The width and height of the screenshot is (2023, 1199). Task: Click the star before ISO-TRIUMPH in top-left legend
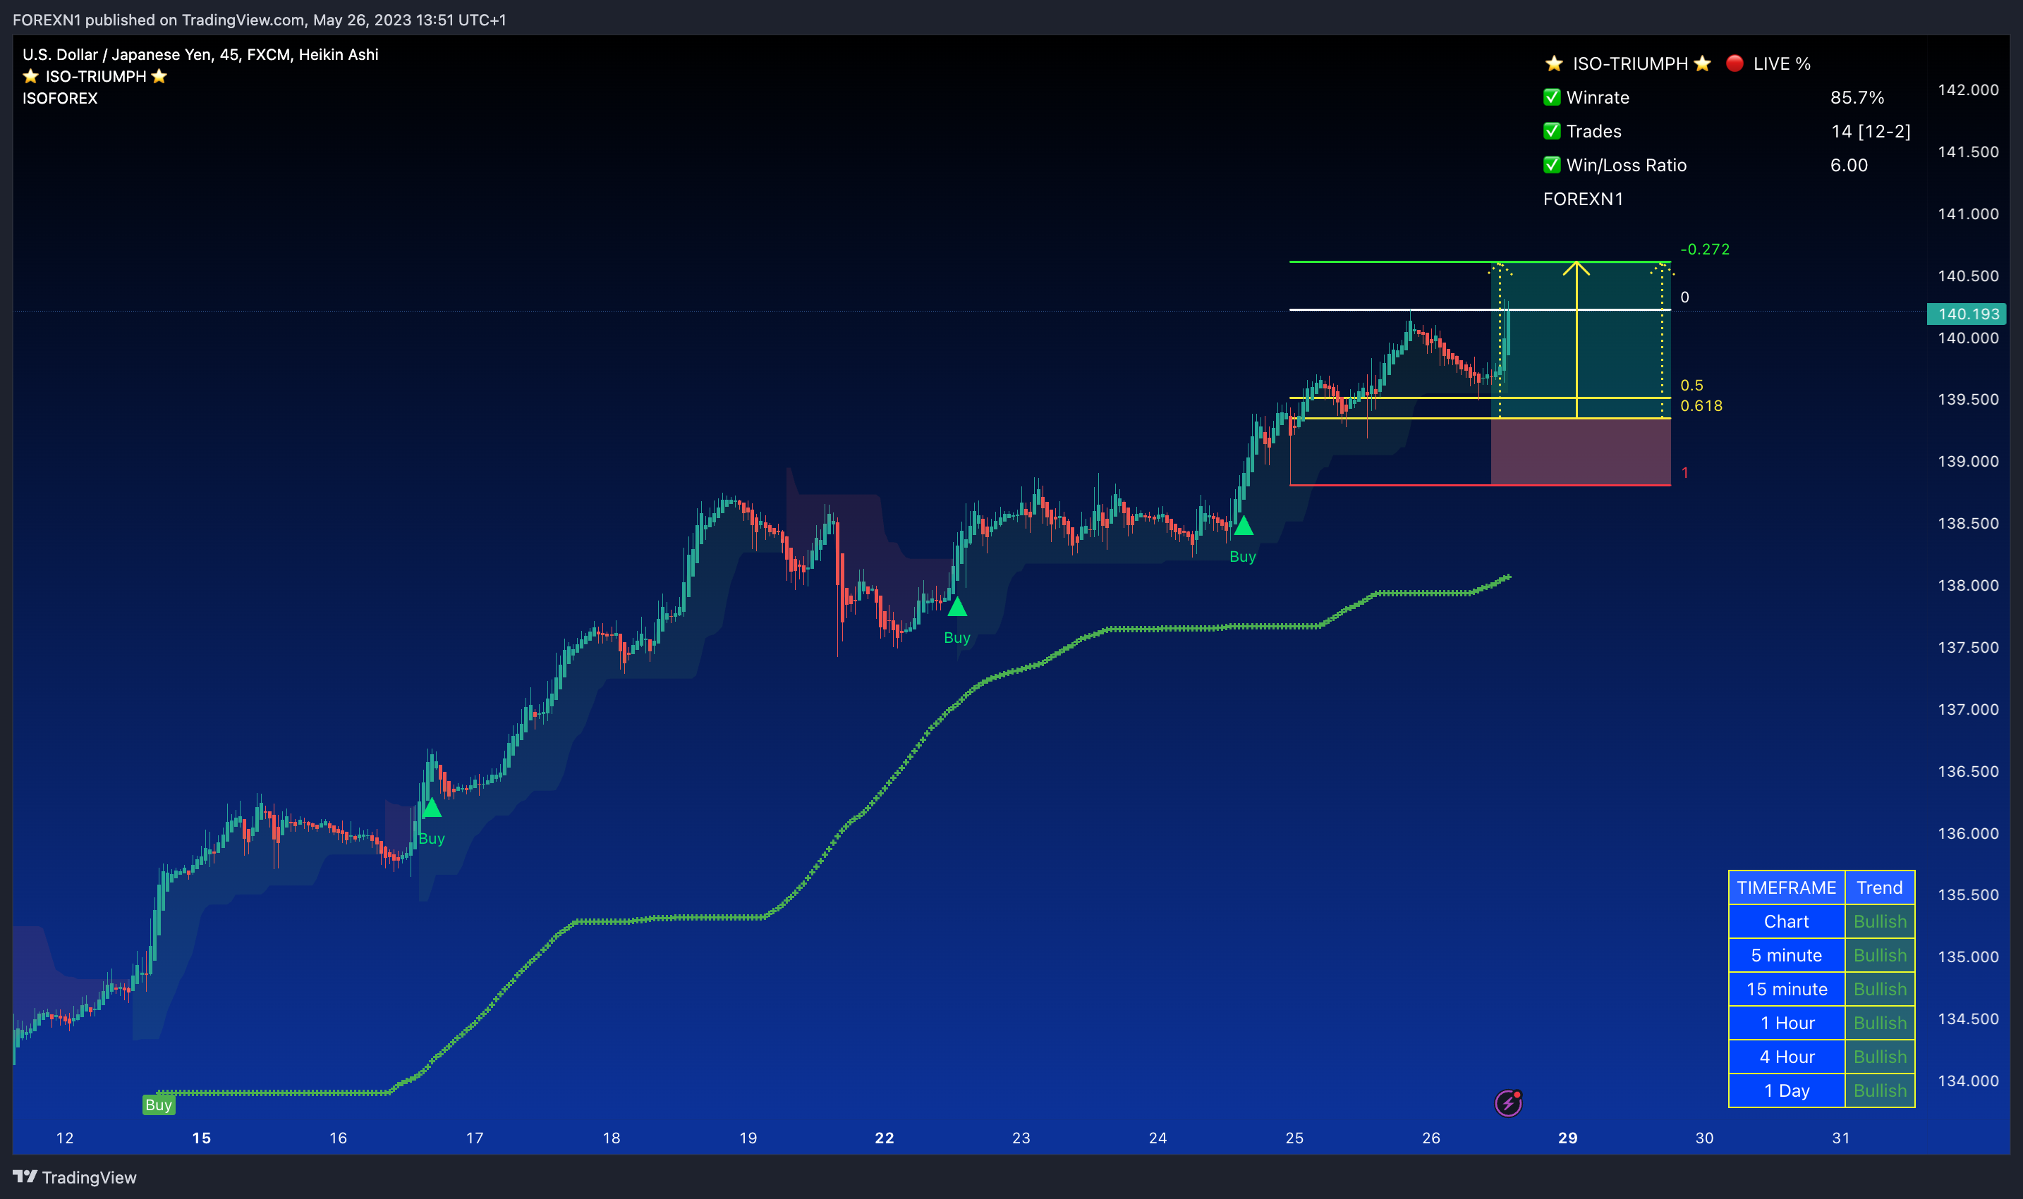tap(31, 76)
